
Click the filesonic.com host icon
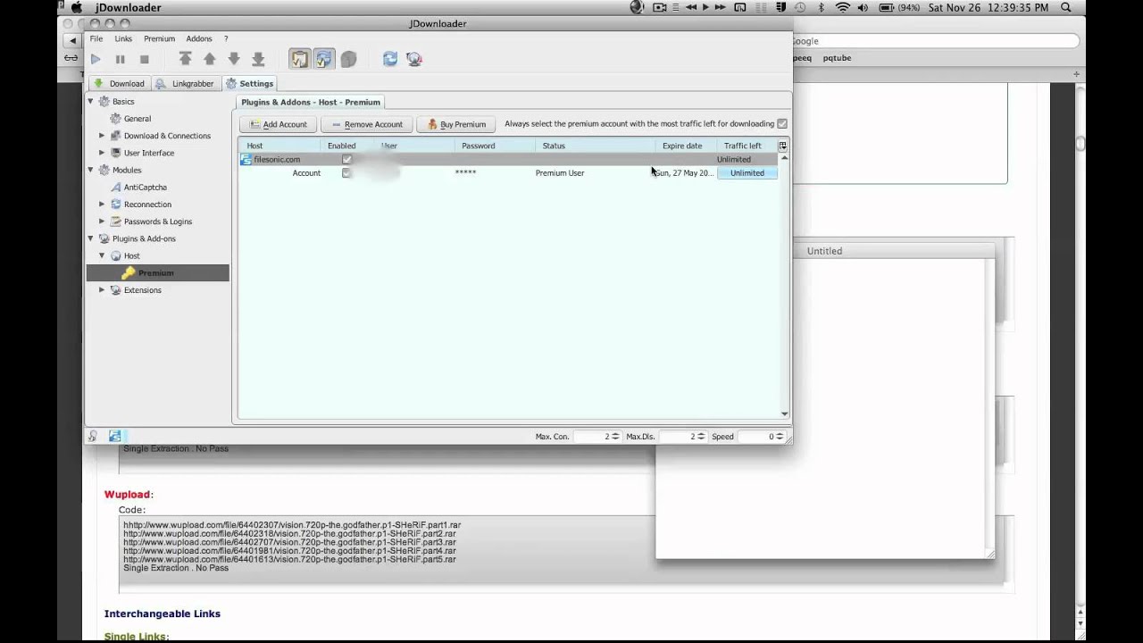(x=246, y=159)
